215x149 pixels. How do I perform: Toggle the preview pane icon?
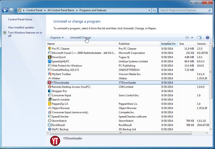(199, 38)
